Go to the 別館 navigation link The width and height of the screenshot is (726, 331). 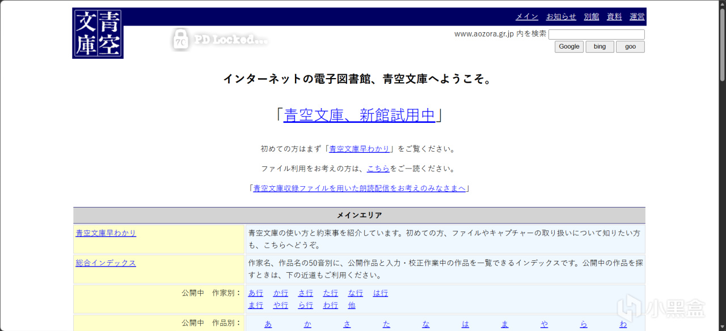click(592, 16)
